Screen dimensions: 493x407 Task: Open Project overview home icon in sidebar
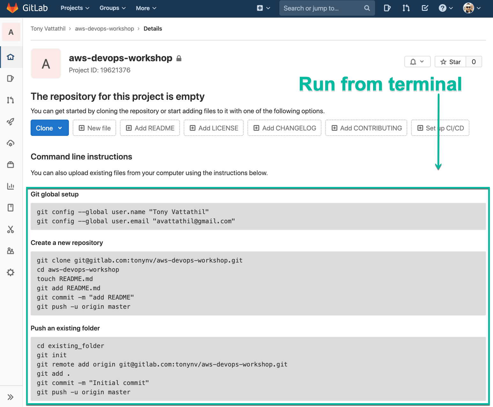(x=11, y=57)
